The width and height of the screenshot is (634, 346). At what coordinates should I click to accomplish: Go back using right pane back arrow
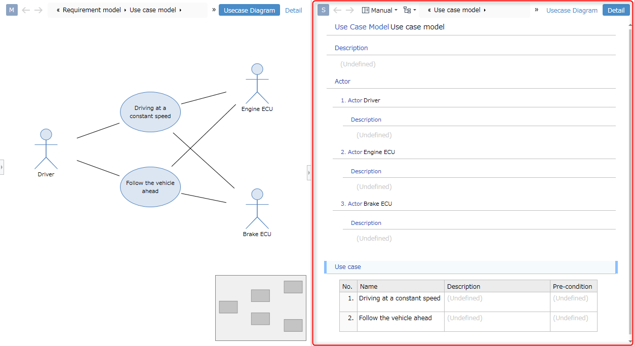(x=337, y=10)
